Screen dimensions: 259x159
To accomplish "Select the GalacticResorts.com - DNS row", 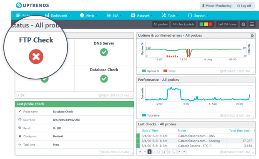I will pyautogui.click(x=196, y=136).
